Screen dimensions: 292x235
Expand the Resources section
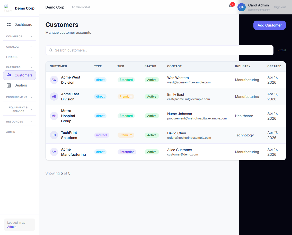pyautogui.click(x=19, y=121)
